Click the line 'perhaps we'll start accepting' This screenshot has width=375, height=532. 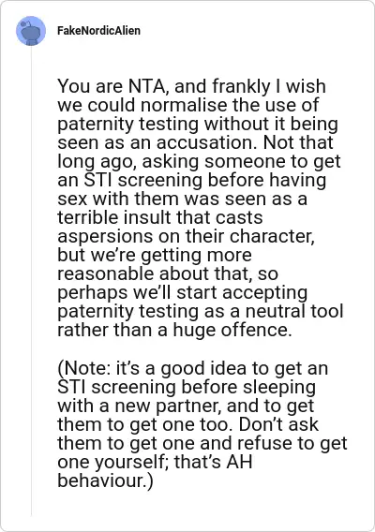point(183,292)
